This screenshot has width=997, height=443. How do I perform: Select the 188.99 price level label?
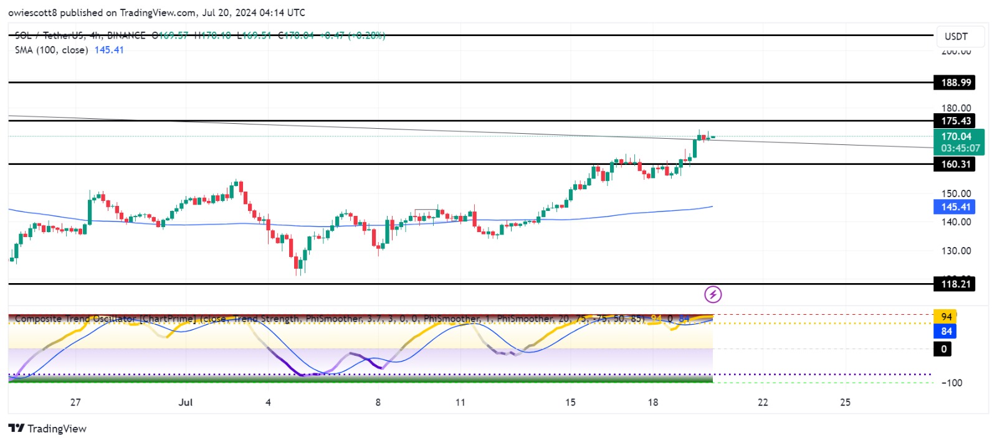[955, 83]
